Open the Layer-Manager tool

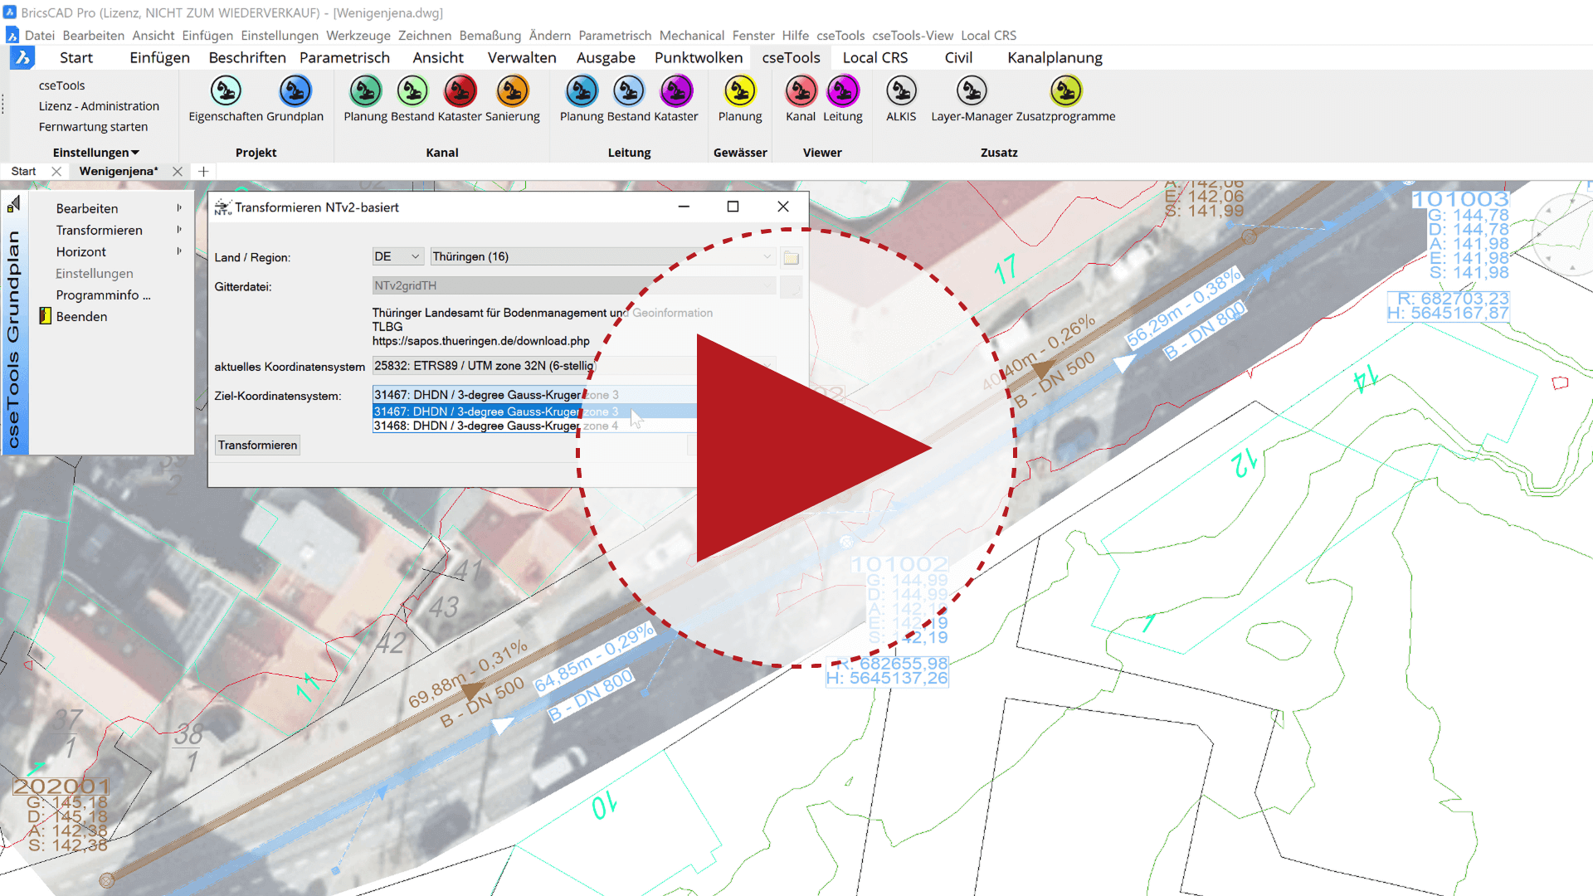point(972,91)
